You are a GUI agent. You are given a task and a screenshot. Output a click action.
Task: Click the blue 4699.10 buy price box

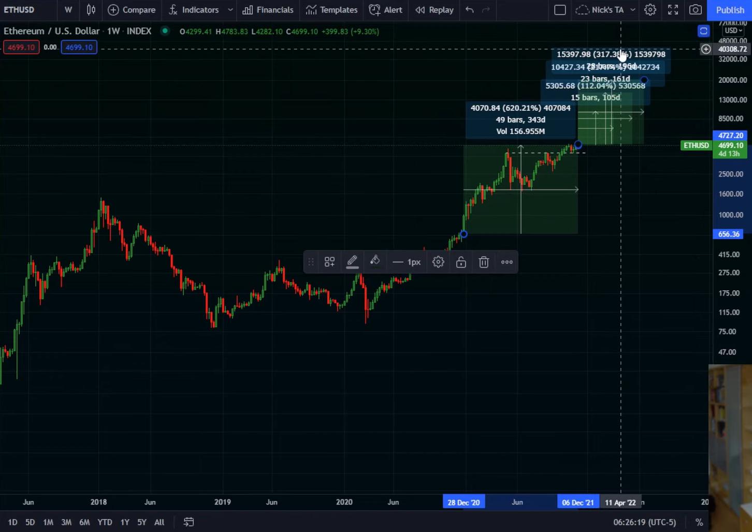(79, 47)
